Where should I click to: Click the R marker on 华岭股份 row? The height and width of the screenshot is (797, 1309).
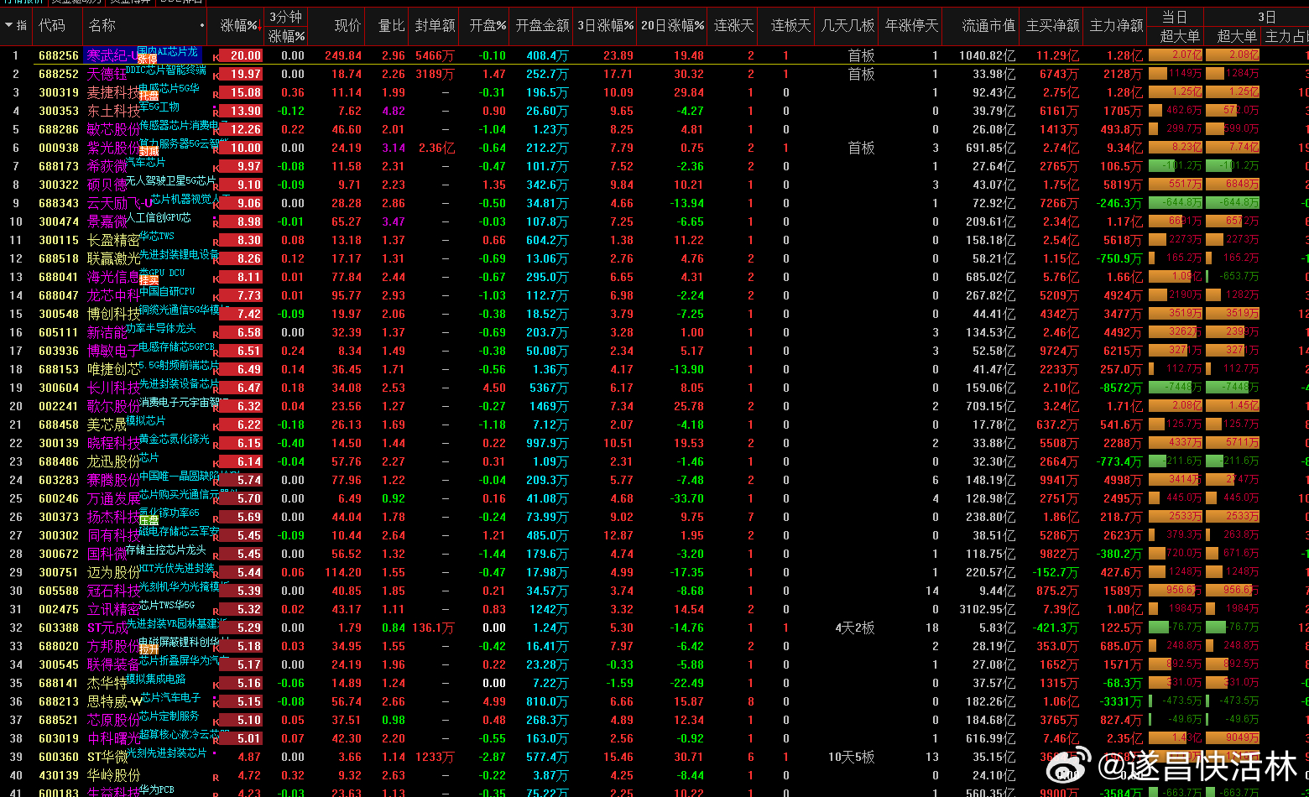(216, 778)
